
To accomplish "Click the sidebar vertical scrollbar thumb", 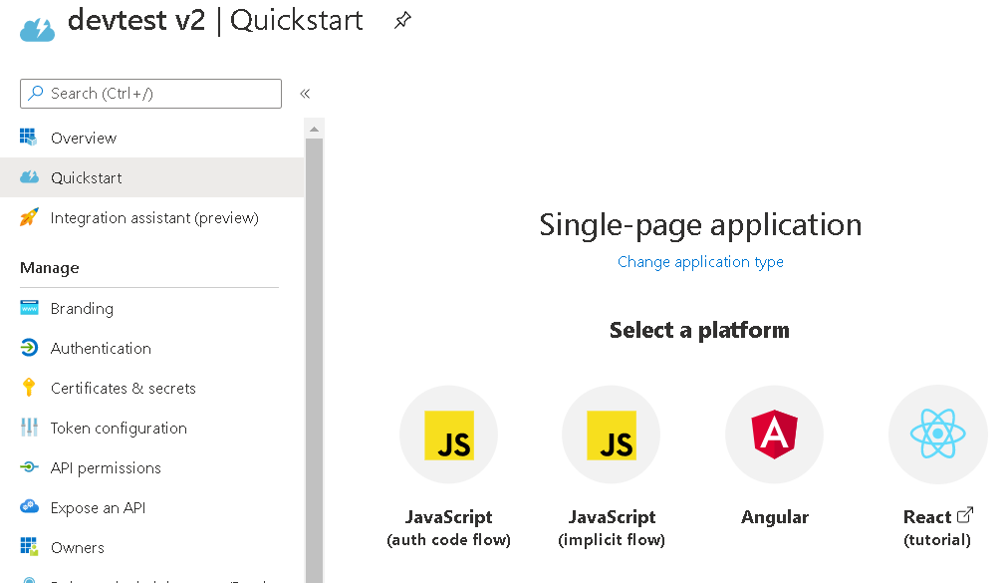I will click(314, 360).
